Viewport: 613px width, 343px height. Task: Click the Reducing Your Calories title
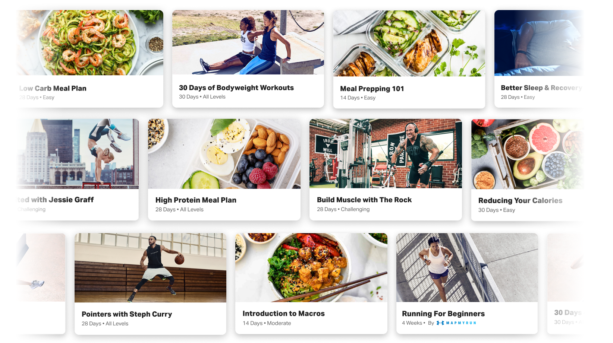pyautogui.click(x=520, y=200)
